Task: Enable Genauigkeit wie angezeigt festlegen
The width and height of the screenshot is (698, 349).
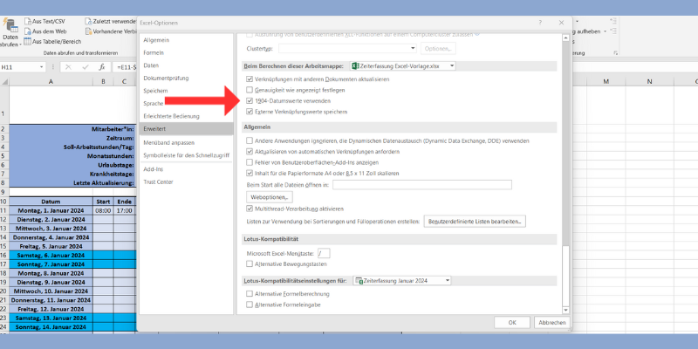Action: click(x=250, y=90)
